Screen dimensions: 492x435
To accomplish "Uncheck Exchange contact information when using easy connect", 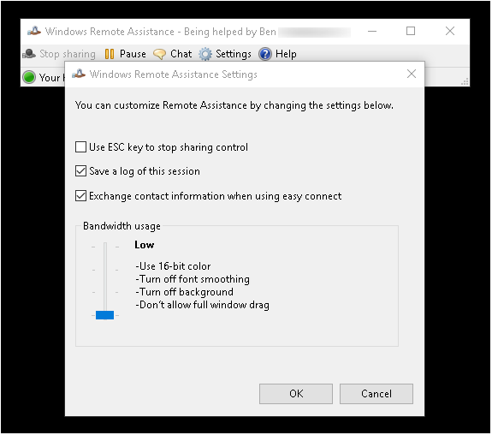I will pyautogui.click(x=80, y=196).
